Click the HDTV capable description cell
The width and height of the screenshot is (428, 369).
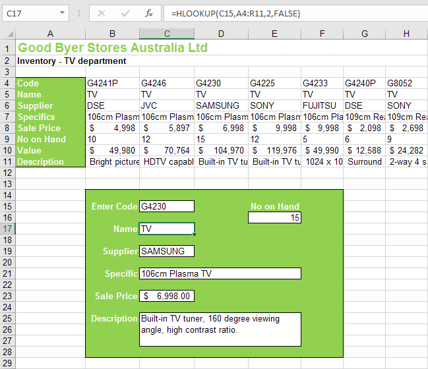167,161
